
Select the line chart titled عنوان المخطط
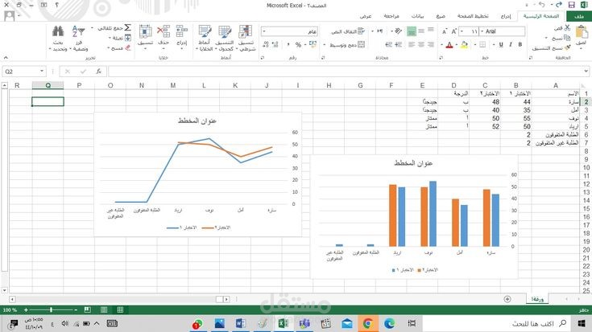tap(197, 174)
